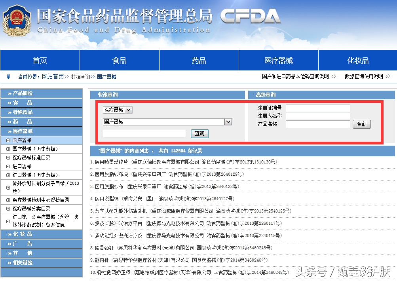Focus the quick search keyword input field

(x=144, y=133)
